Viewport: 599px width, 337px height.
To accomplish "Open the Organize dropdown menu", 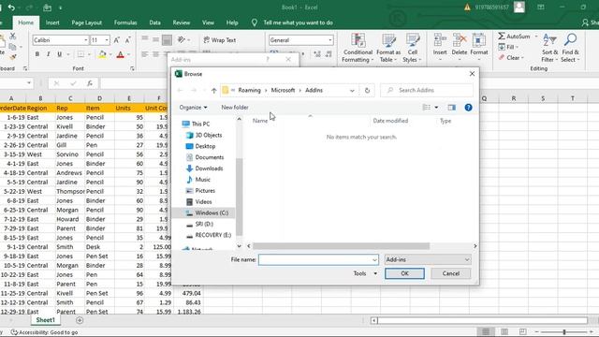I will [x=193, y=108].
